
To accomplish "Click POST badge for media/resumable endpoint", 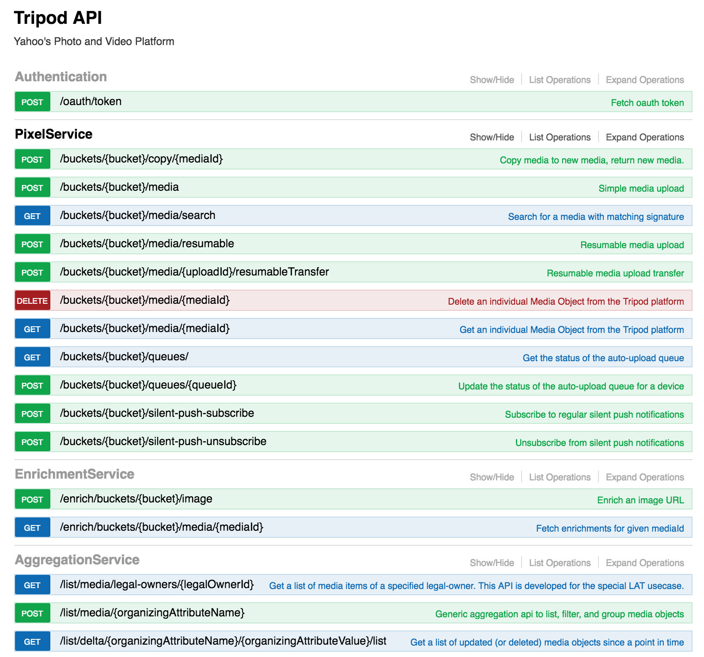I will [32, 244].
